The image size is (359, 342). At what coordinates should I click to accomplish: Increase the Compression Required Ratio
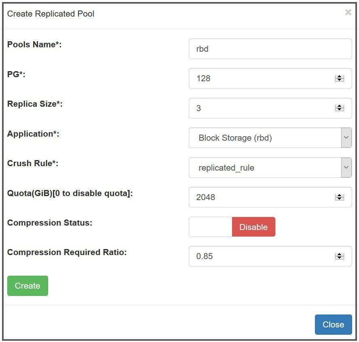(339, 254)
